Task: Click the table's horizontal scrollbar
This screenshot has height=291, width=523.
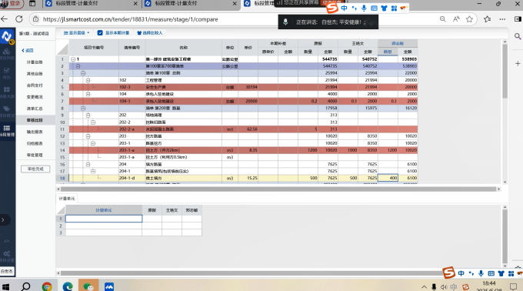Action: [x=278, y=189]
